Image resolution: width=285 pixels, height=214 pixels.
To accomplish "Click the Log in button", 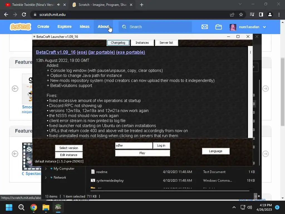I will point(161,145).
